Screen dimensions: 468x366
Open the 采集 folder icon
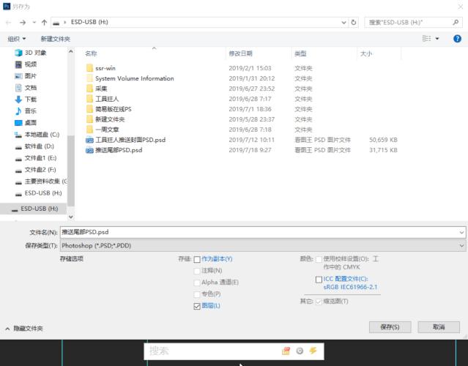pos(89,89)
